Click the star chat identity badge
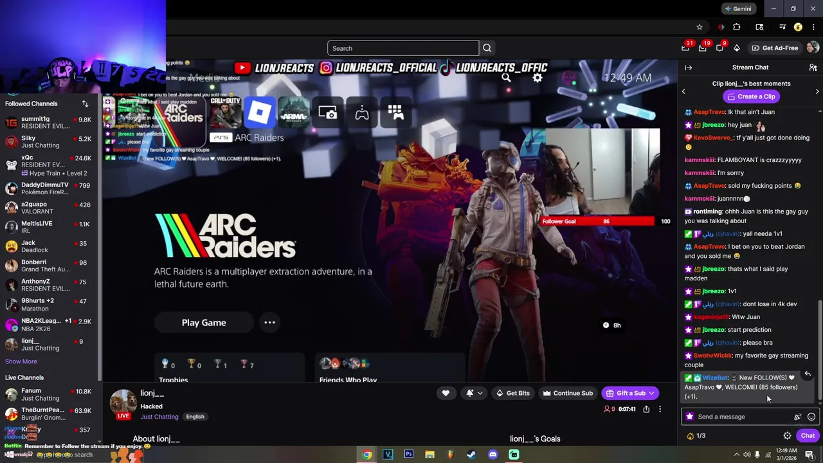 click(690, 417)
